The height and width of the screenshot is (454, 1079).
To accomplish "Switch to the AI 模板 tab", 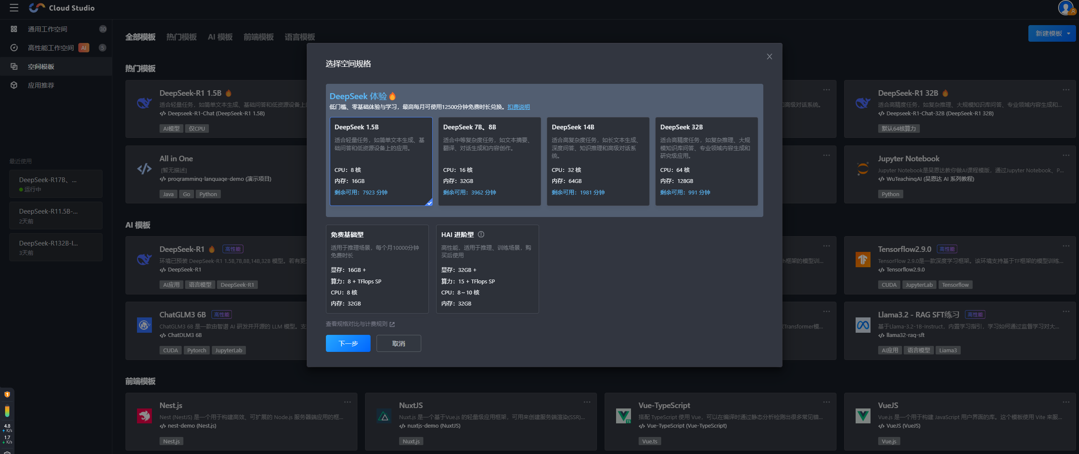I will (220, 37).
